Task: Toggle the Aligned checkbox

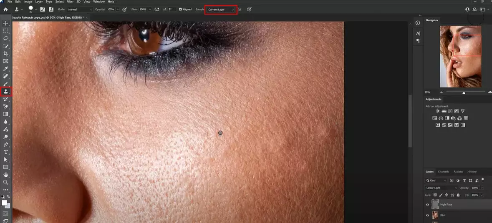Action: [x=180, y=10]
